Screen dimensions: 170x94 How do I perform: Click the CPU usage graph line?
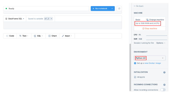[157, 36]
